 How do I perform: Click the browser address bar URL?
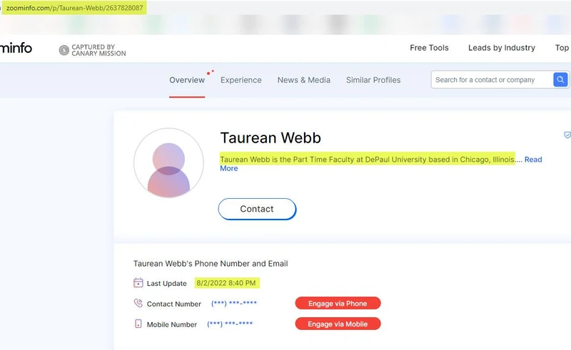(75, 8)
